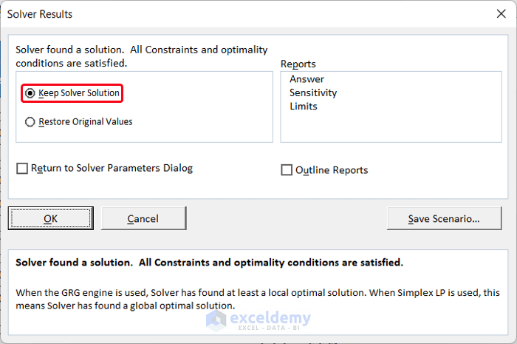Click the Exceldemy watermark logo
517x344 pixels.
pyautogui.click(x=258, y=320)
